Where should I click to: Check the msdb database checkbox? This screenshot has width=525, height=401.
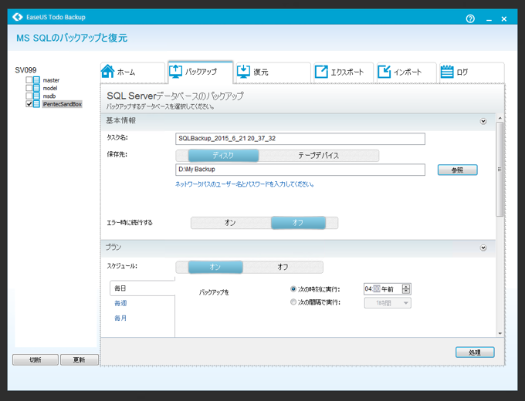pos(29,96)
